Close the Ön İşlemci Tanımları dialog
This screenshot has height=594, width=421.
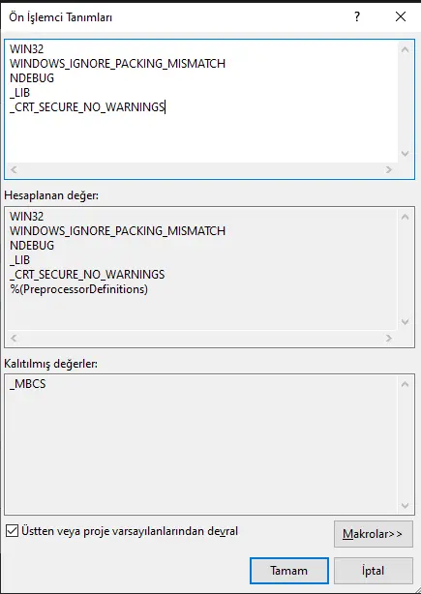(x=401, y=17)
